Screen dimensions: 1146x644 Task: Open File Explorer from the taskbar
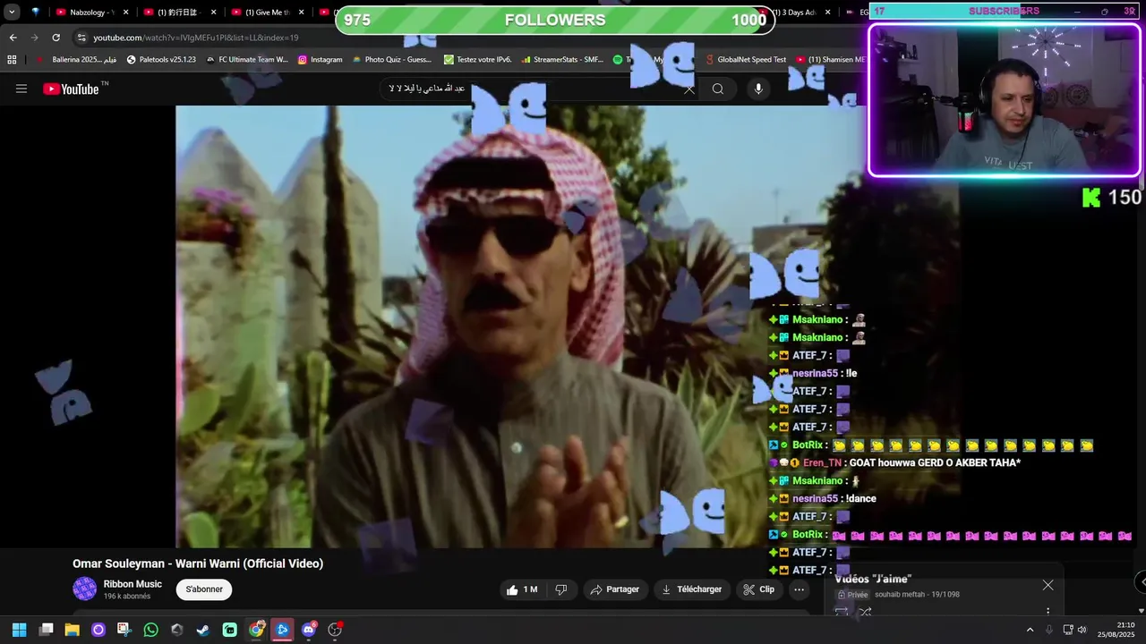point(72,630)
